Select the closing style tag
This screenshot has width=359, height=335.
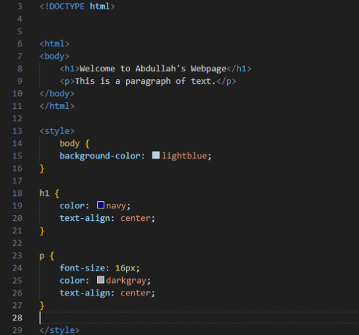[x=59, y=330]
